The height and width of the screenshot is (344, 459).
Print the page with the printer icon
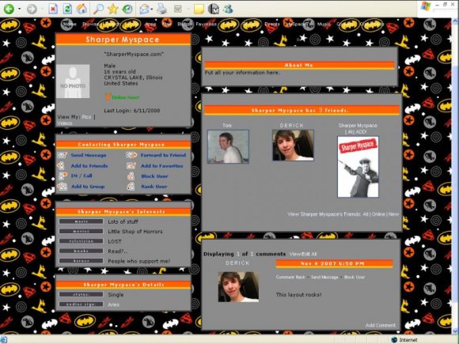(161, 9)
